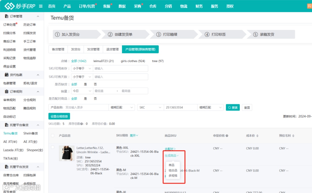Image resolution: width=312 pixels, height=193 pixels.
Task: Click the help icon next to 库存总数
Action: [81, 124]
